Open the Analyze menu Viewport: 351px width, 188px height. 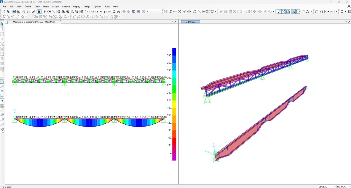[x=66, y=6]
